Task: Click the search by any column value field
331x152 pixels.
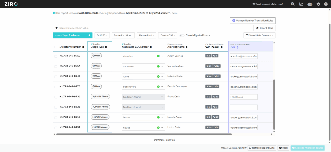Action: (153, 28)
